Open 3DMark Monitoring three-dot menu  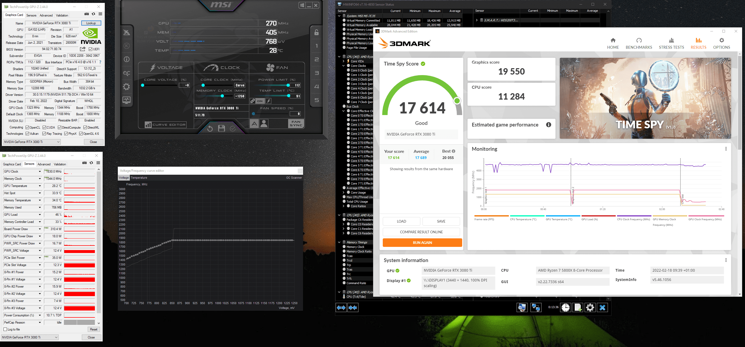726,149
